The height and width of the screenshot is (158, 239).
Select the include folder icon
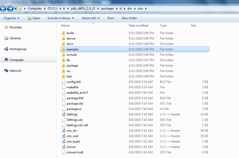[64, 55]
